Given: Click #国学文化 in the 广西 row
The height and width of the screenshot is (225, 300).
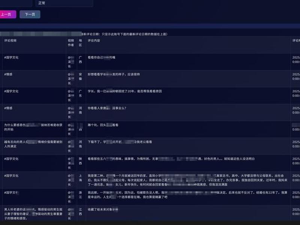Looking at the screenshot, I should (x=11, y=57).
